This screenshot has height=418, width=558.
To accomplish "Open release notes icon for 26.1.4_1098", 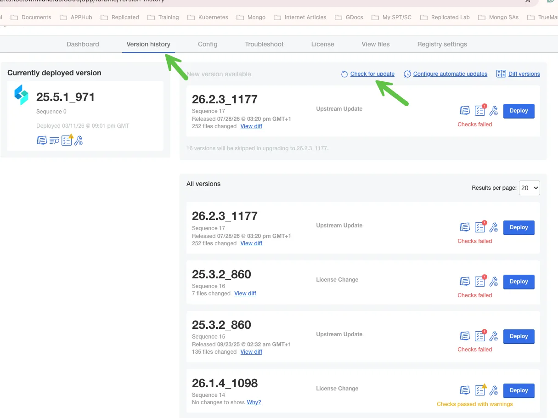I will pos(465,390).
